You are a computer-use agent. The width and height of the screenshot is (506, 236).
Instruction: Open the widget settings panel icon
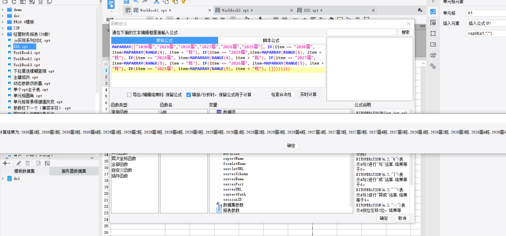pos(433,44)
